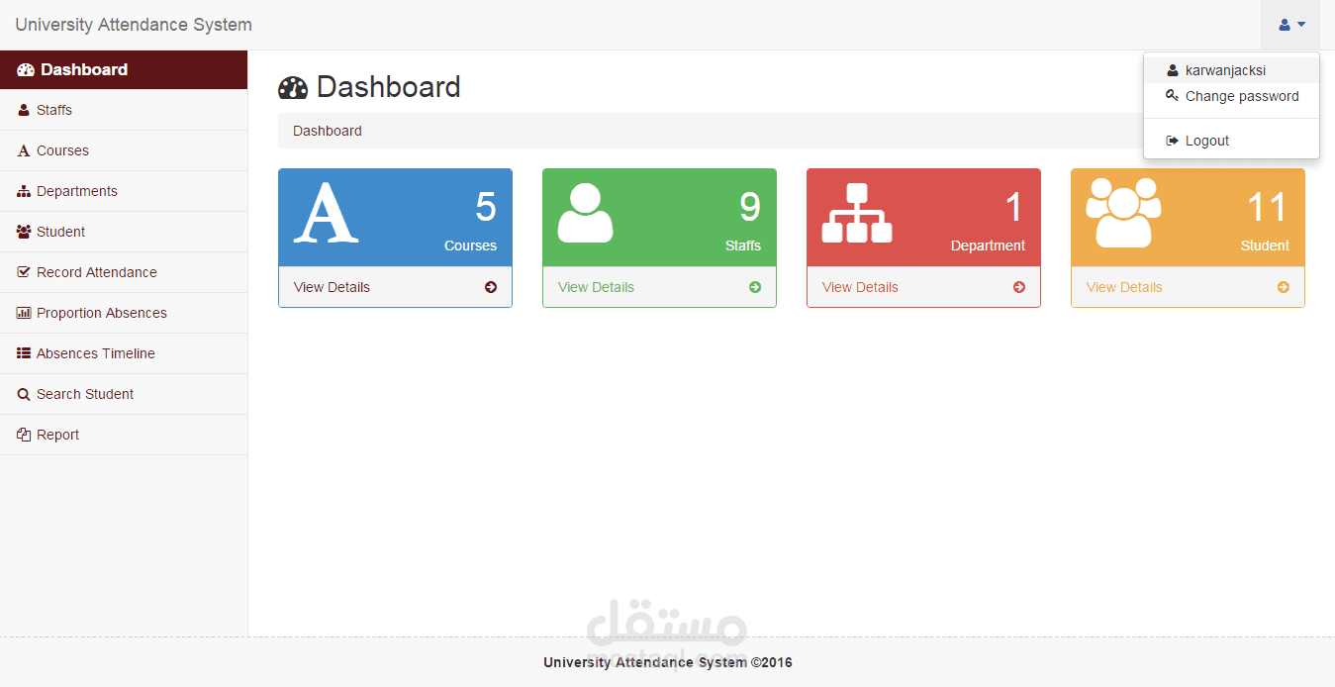
Task: Open Report from the sidebar
Action: pyautogui.click(x=124, y=435)
